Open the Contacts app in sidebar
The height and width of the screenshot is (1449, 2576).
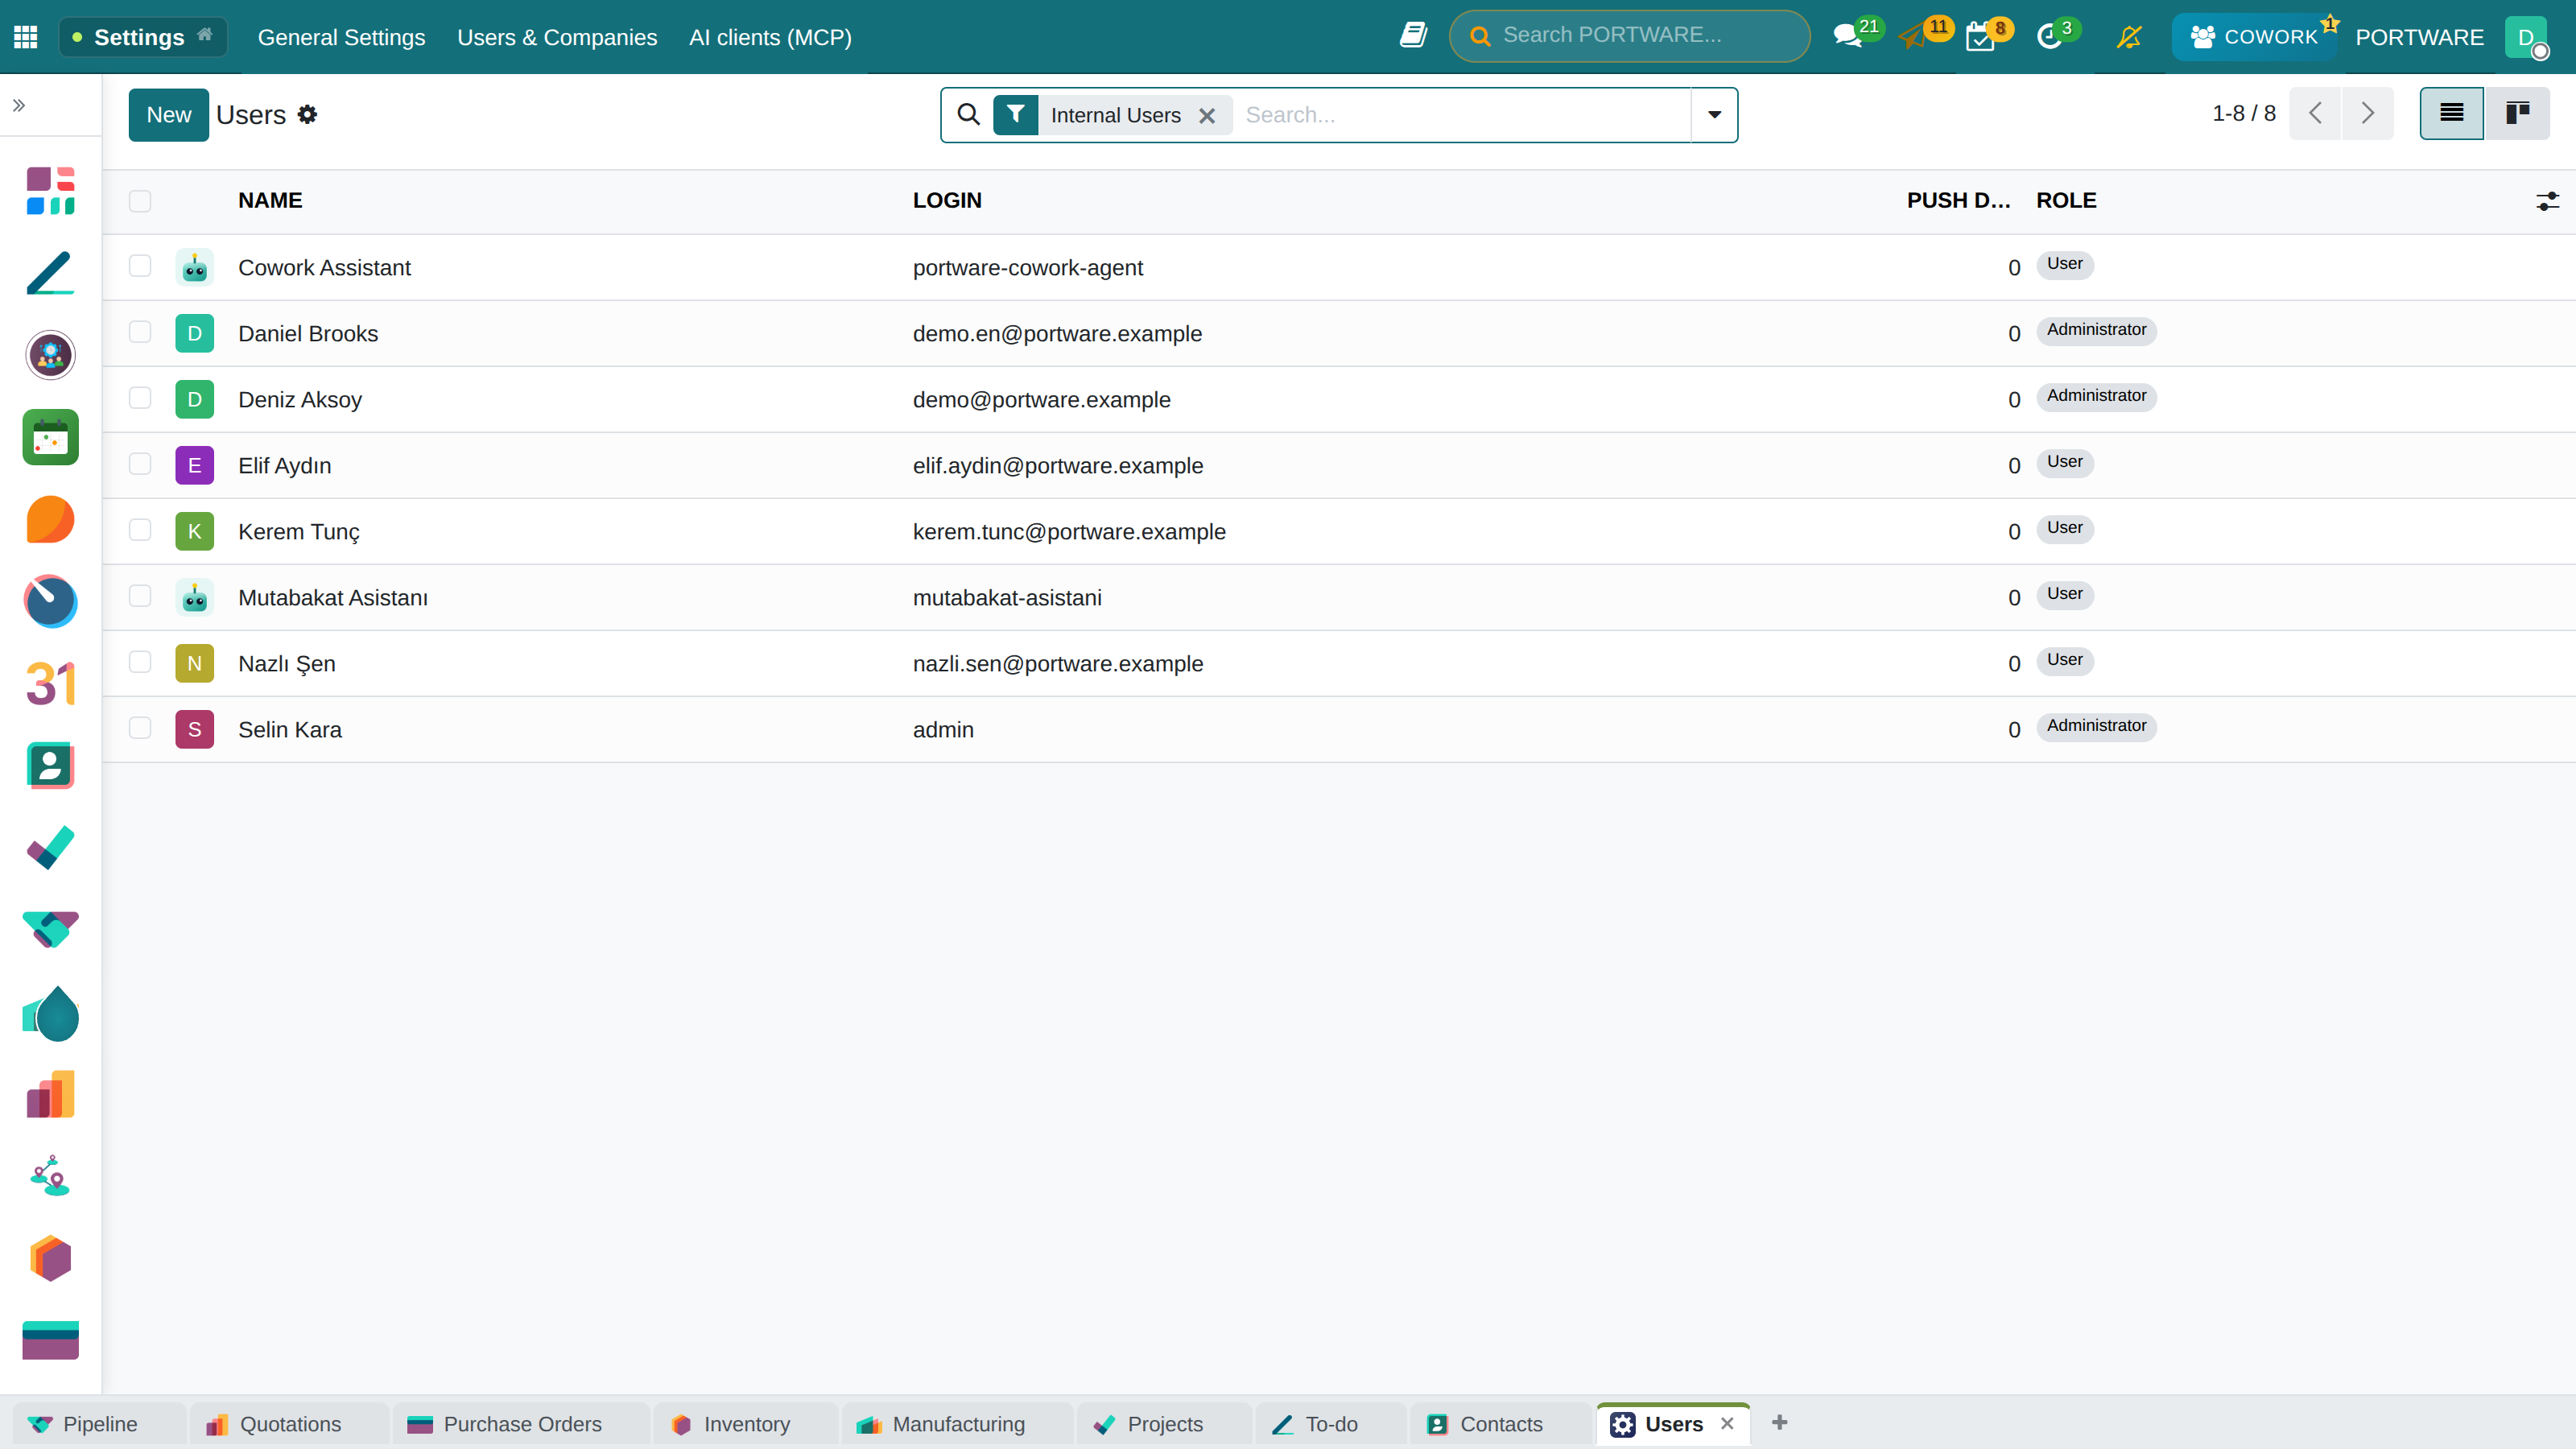51,766
